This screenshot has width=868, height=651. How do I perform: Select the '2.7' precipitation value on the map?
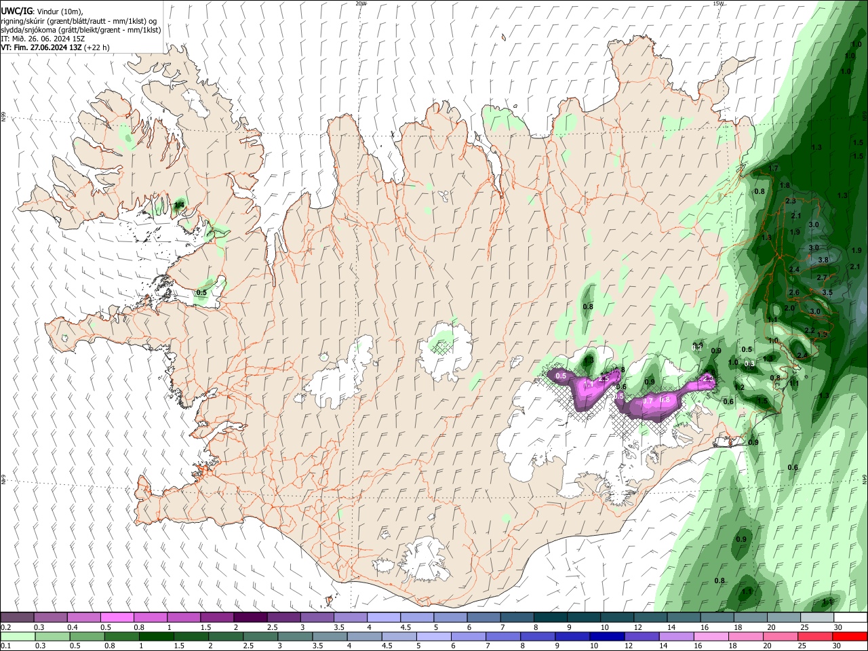[822, 277]
